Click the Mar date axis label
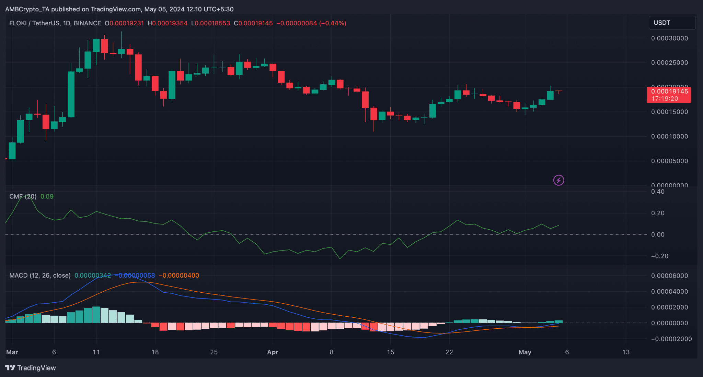The image size is (703, 377). [x=12, y=352]
